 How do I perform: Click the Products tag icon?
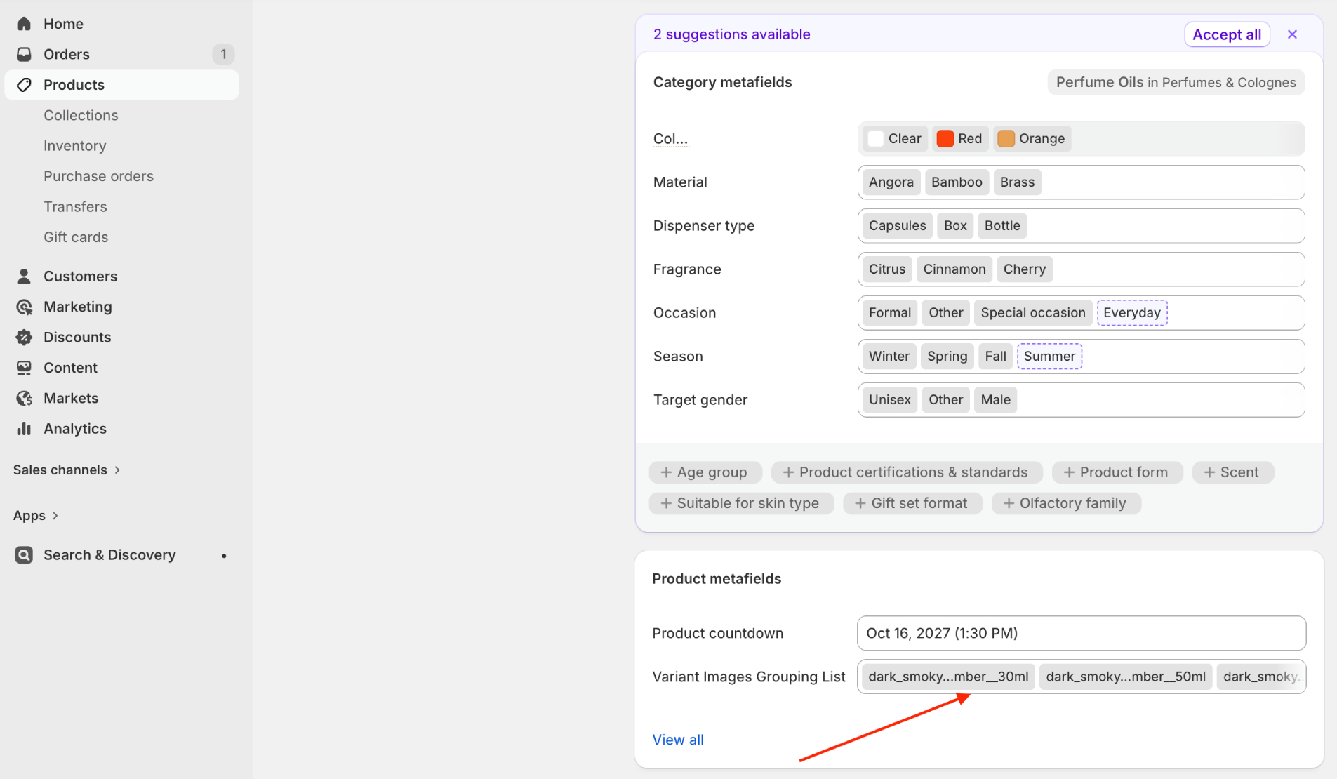(24, 85)
